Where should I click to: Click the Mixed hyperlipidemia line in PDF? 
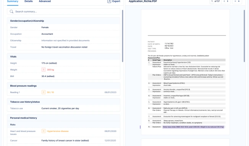click(x=174, y=83)
